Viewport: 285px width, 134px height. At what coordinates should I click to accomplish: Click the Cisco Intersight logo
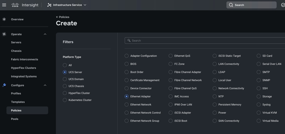point(25,5)
